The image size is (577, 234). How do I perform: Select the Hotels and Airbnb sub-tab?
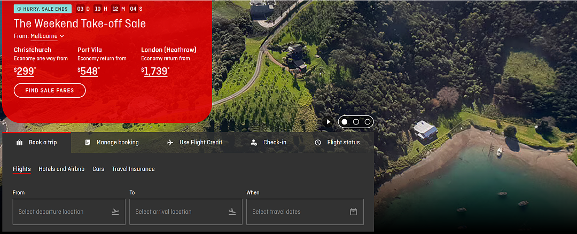click(61, 169)
